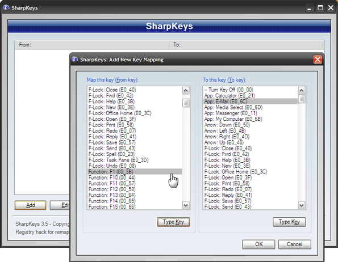Click the To list scroll up arrow
This screenshot has height=262, width=338.
pos(302,90)
